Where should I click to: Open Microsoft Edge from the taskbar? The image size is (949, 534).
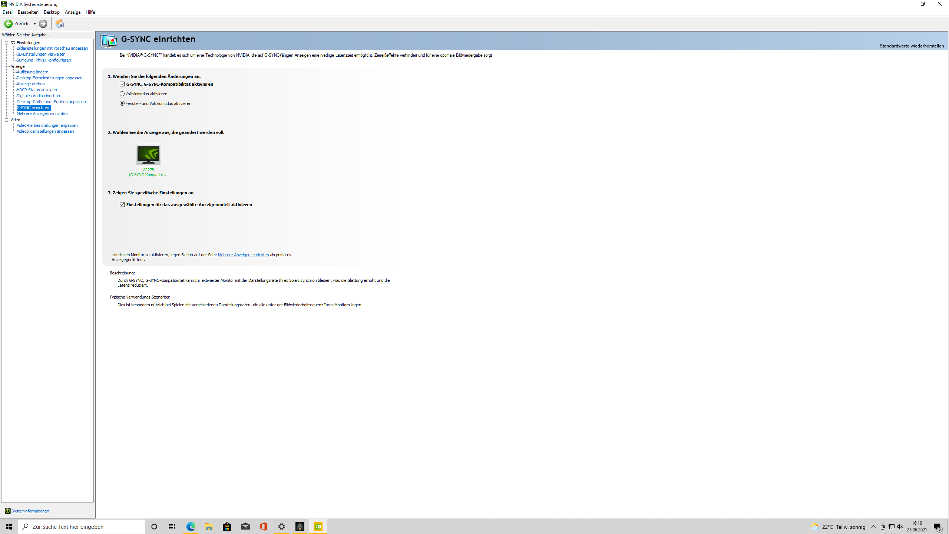191,527
